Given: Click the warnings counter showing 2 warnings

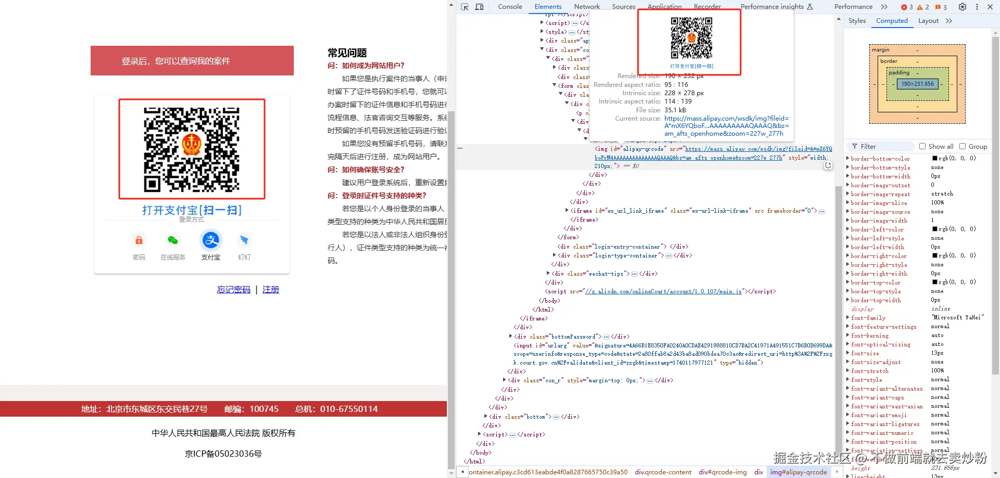Looking at the screenshot, I should [x=923, y=7].
